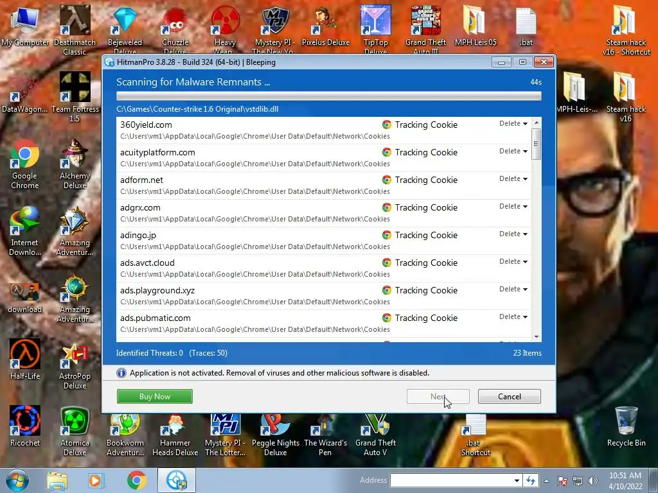Select the .bat file on desktop
This screenshot has width=658, height=493.
[x=526, y=26]
